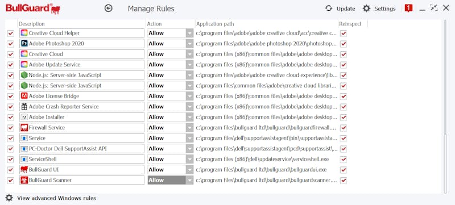
Task: Open View advanced Windows rules
Action: pos(56,198)
